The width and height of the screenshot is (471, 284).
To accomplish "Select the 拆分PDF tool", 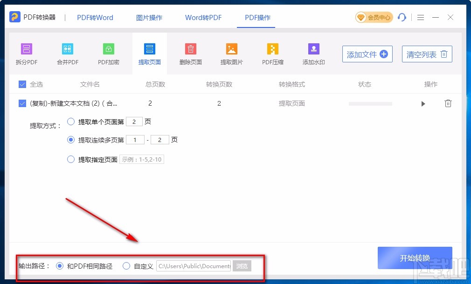I will click(x=27, y=53).
